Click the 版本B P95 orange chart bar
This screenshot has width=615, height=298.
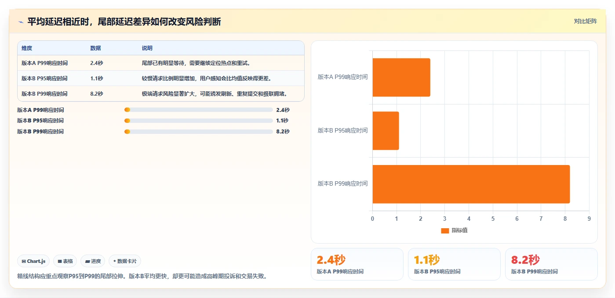pyautogui.click(x=386, y=131)
